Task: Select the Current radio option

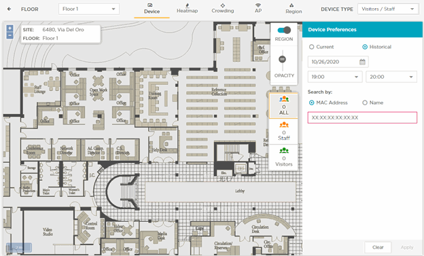Action: pyautogui.click(x=311, y=47)
